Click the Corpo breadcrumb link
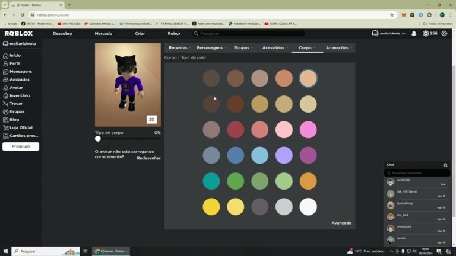456x256 pixels. (170, 57)
